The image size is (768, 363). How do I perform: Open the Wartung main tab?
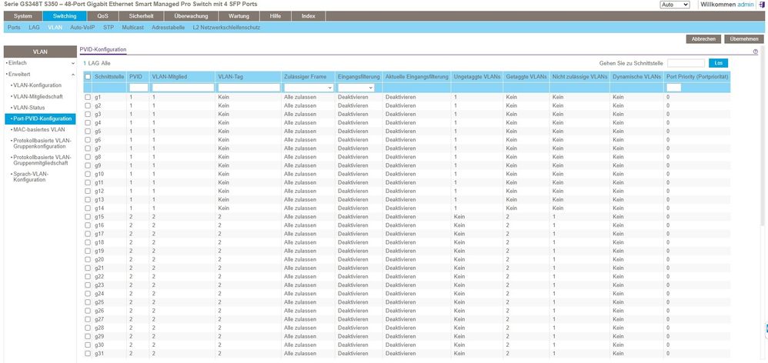coord(239,16)
